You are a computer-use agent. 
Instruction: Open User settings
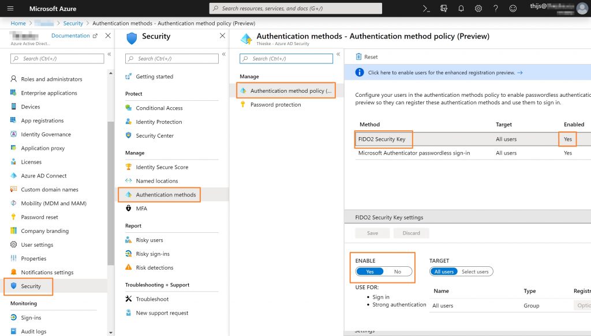(x=37, y=244)
